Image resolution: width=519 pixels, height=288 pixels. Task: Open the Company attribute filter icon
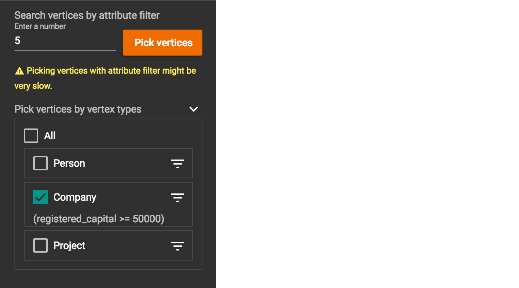coord(177,197)
